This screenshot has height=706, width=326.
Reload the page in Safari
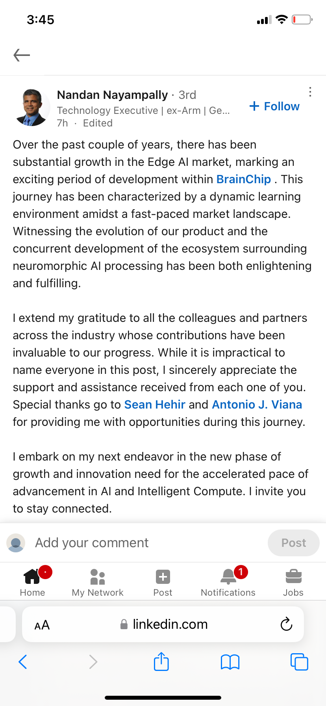(286, 624)
